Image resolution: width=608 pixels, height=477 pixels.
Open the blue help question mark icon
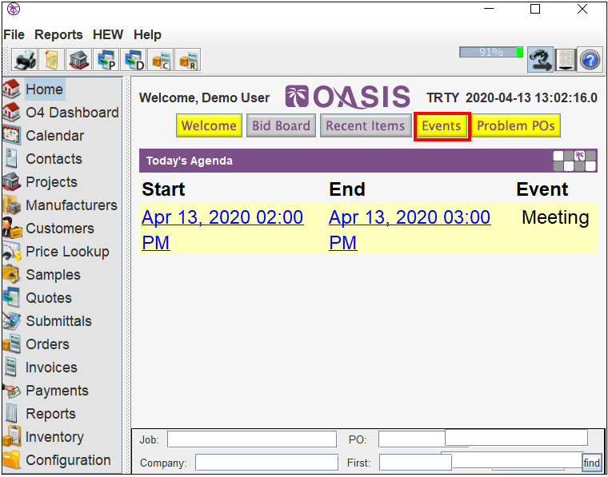click(590, 60)
